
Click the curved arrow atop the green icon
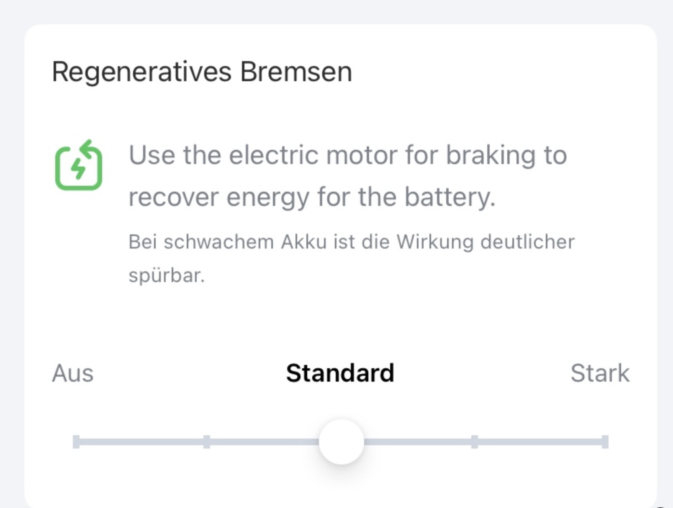89,147
